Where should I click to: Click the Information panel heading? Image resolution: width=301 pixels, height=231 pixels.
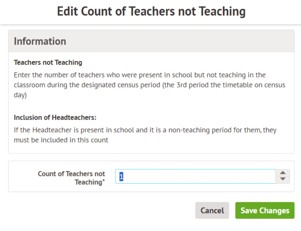tap(40, 41)
